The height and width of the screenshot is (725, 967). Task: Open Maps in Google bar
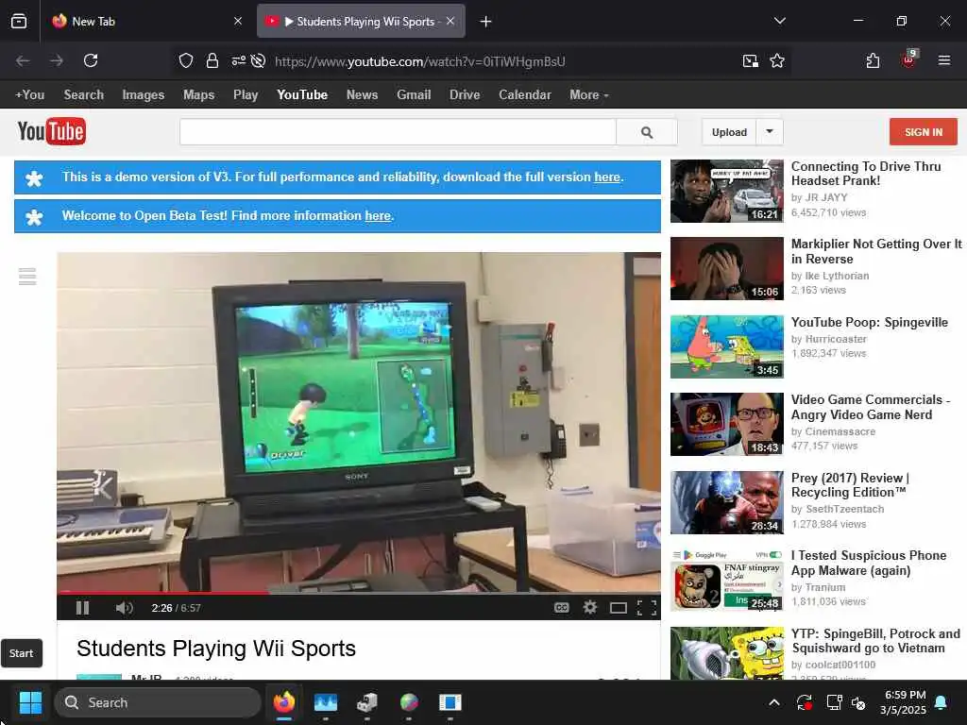pos(198,95)
